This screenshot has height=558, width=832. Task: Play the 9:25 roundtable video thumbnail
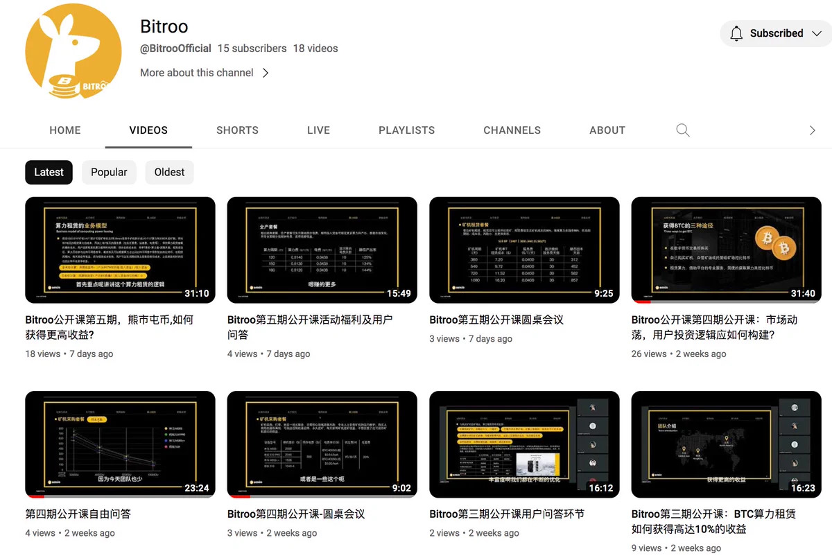524,250
